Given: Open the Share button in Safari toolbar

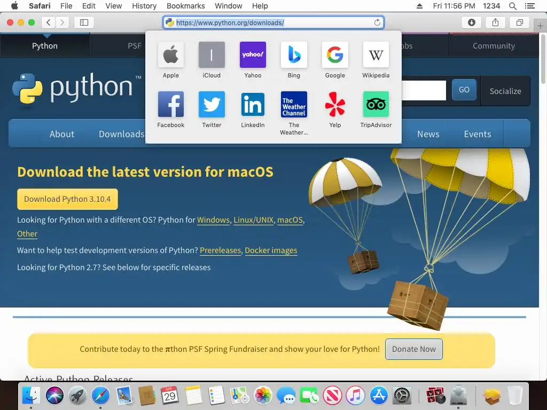Looking at the screenshot, I should click(x=495, y=22).
